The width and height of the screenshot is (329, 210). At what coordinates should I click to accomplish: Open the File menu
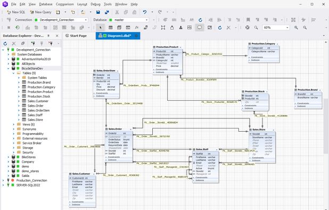[x=14, y=4]
